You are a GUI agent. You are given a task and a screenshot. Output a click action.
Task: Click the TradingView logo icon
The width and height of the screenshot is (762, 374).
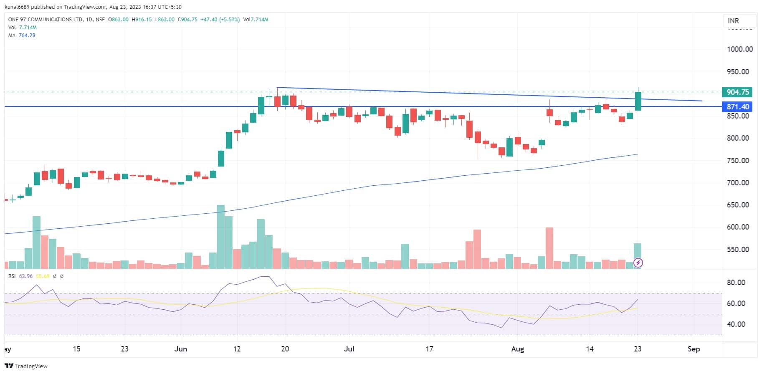9,366
